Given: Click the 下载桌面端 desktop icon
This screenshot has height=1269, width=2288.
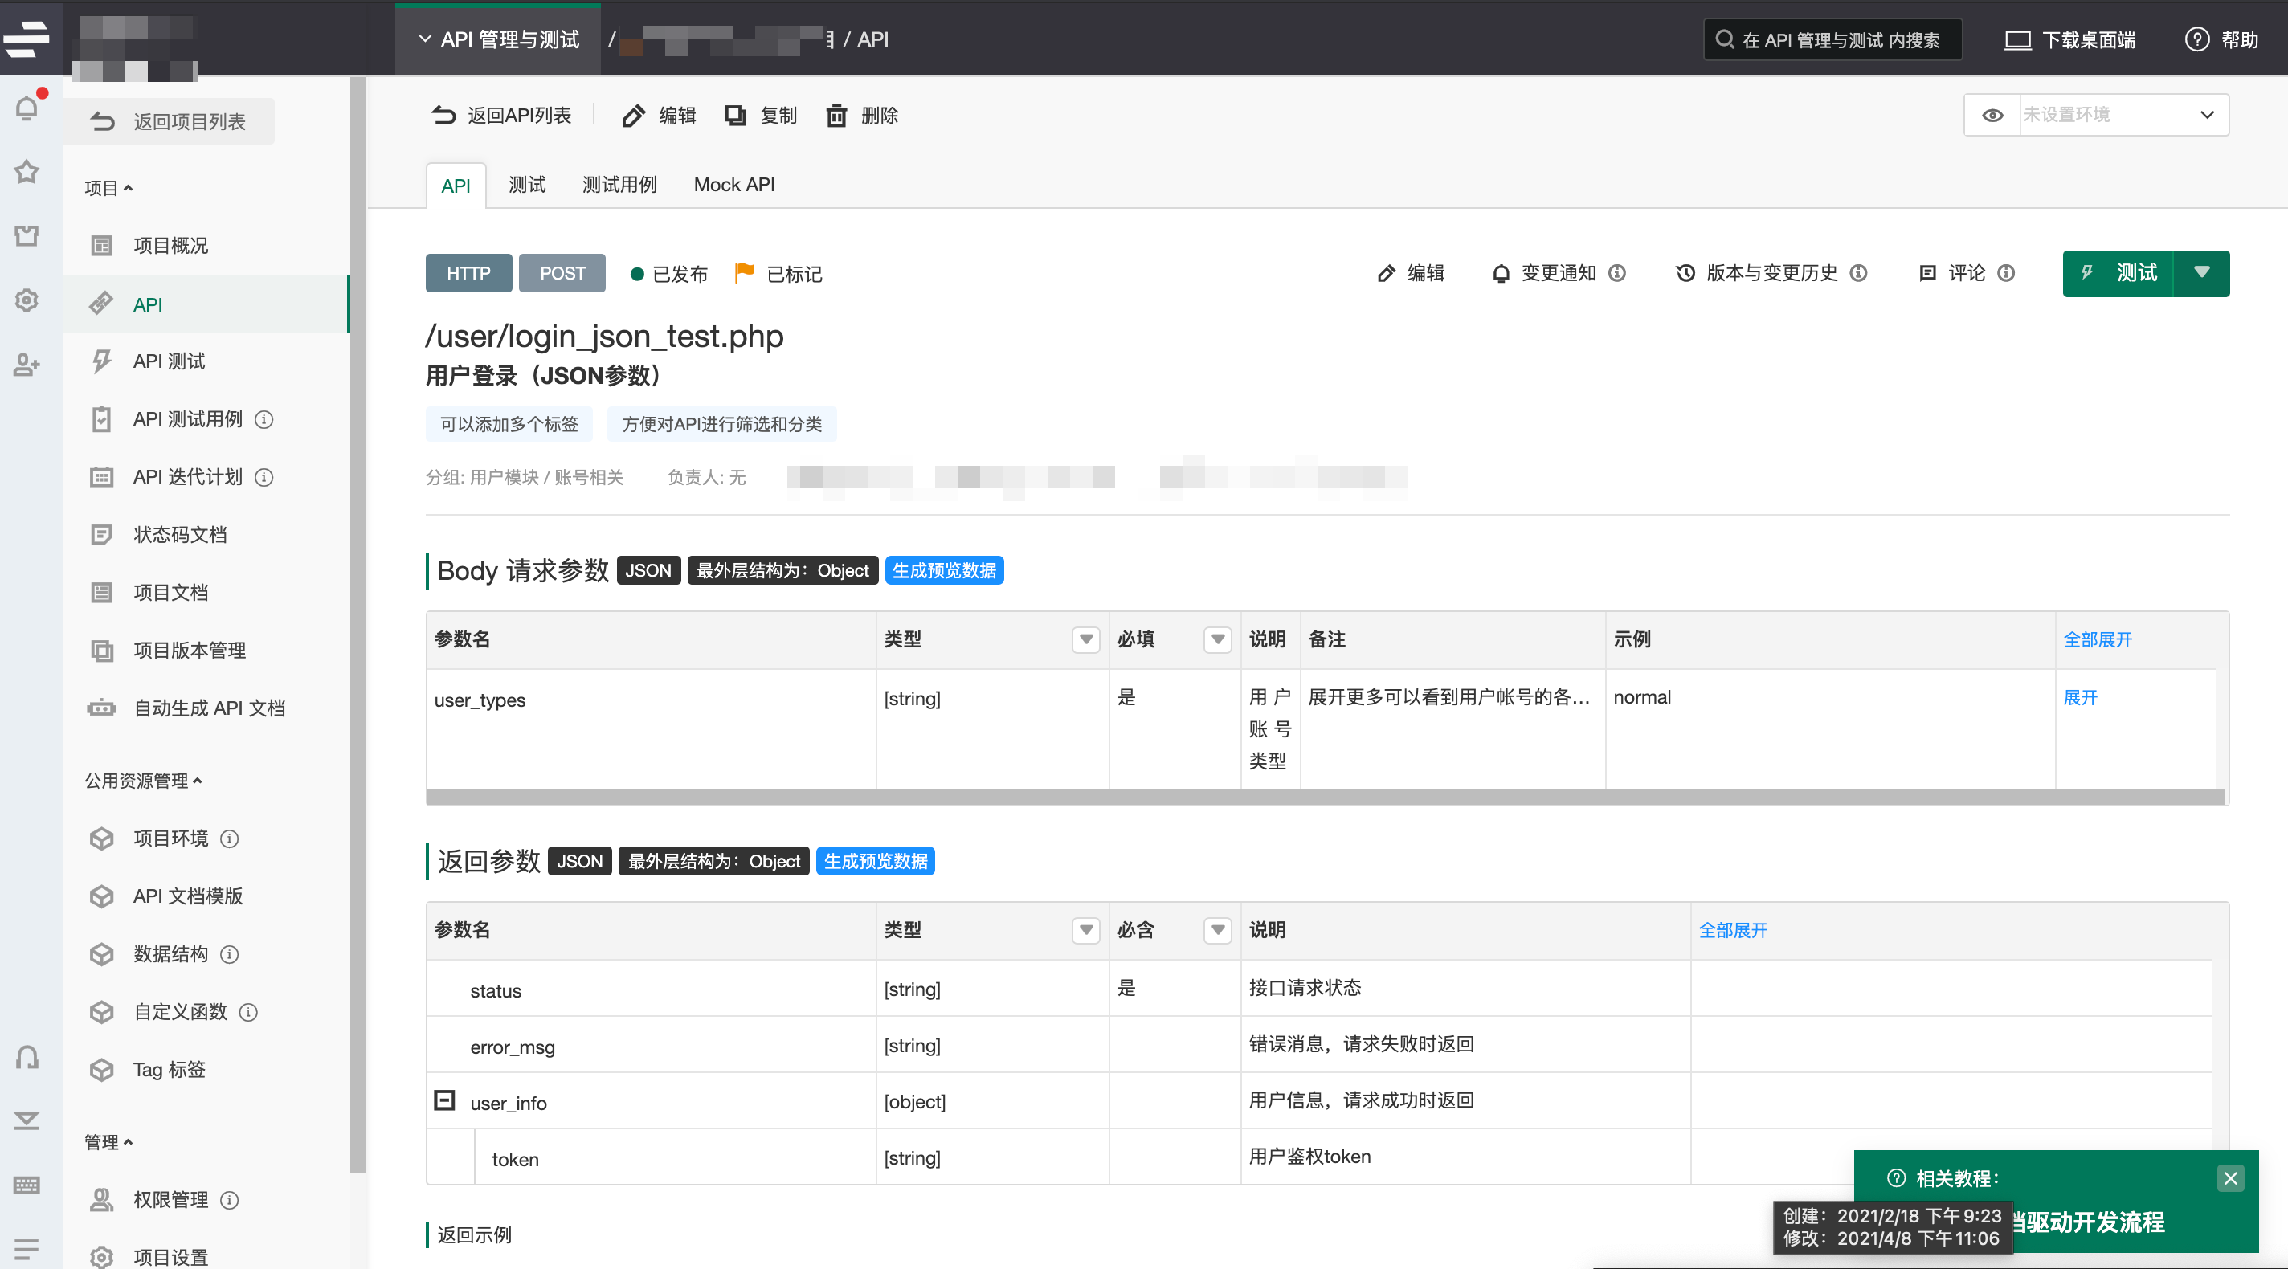Looking at the screenshot, I should (x=2017, y=40).
